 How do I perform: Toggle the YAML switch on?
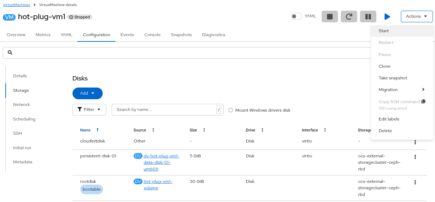point(296,16)
